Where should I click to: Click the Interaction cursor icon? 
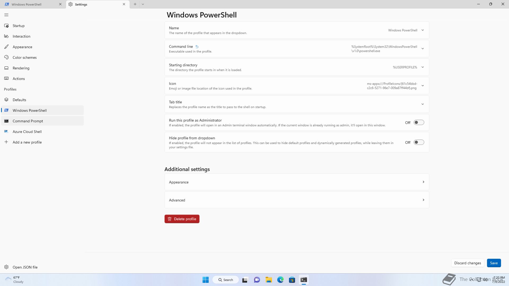click(x=6, y=36)
